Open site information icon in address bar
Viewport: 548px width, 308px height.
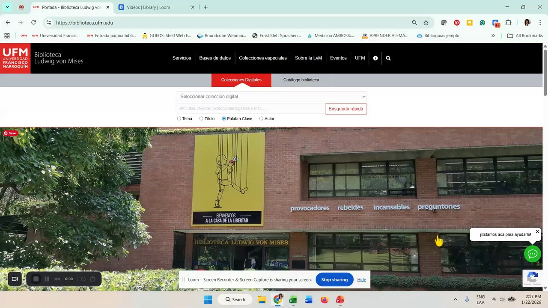click(x=48, y=23)
